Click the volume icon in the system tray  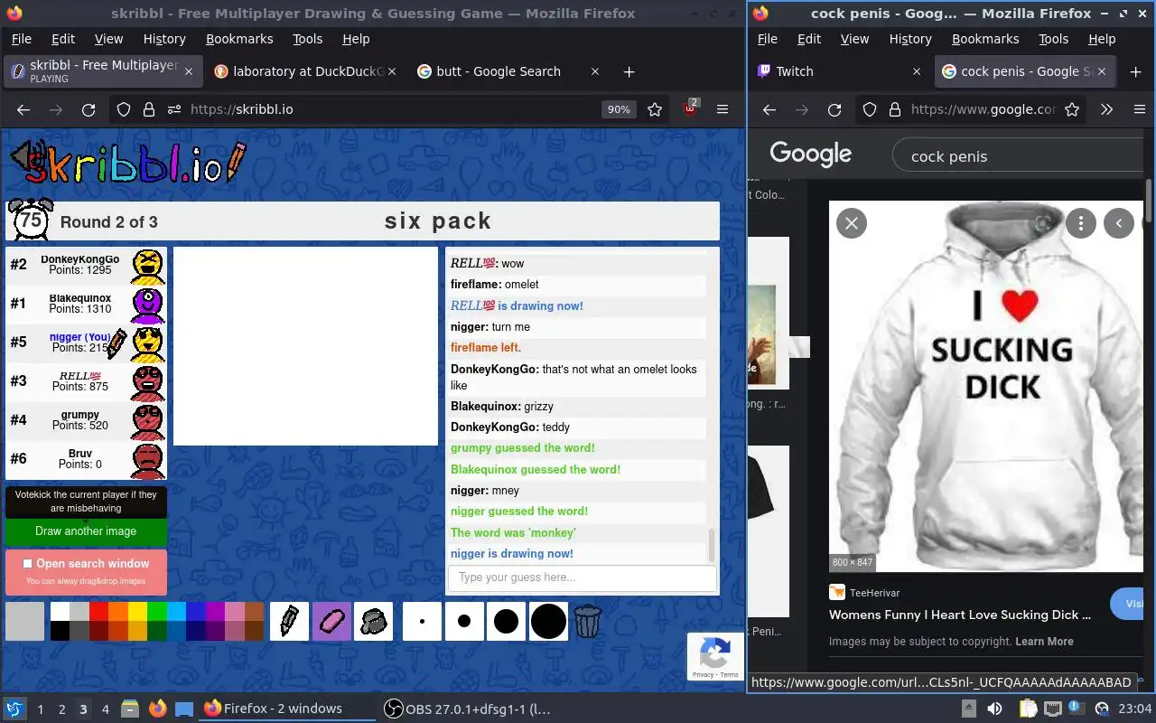tap(994, 709)
